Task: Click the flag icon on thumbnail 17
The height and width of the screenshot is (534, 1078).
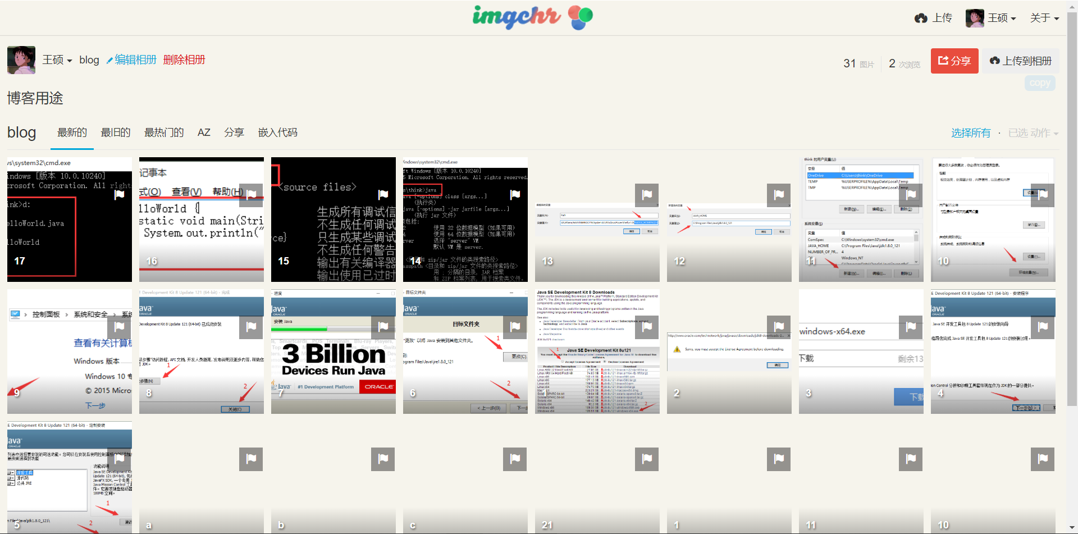Action: point(119,194)
